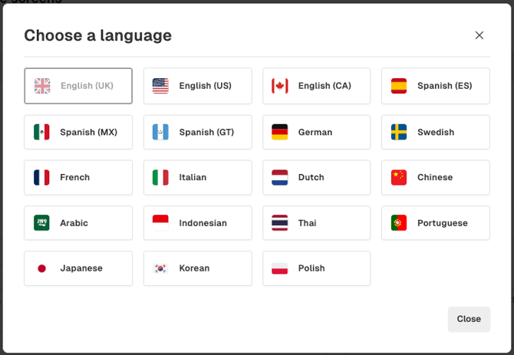Click the German flag icon
Viewport: 514px width, 355px height.
[x=279, y=132]
